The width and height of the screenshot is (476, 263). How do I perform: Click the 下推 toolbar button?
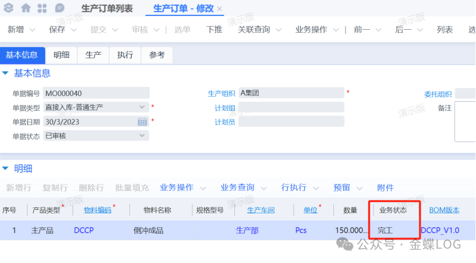click(214, 30)
